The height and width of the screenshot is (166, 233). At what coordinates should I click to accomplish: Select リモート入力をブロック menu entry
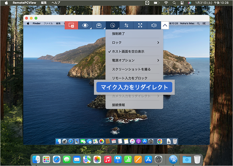134,78
